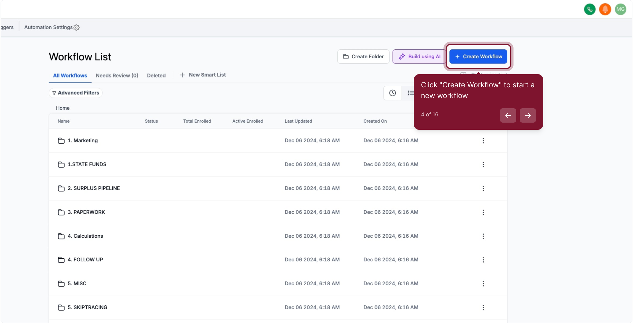This screenshot has height=323, width=633.
Task: Select the All Workflows tab
Action: click(x=70, y=76)
